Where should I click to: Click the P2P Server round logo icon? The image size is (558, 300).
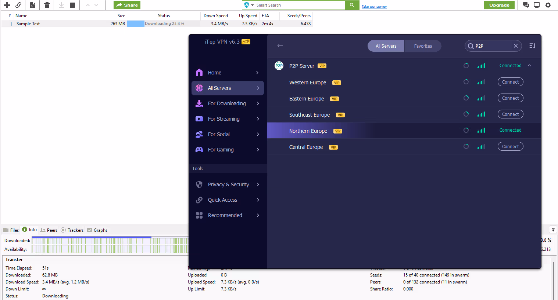click(x=279, y=66)
